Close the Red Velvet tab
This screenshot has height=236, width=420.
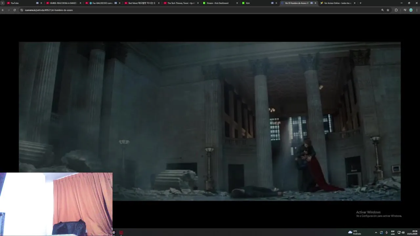click(159, 3)
